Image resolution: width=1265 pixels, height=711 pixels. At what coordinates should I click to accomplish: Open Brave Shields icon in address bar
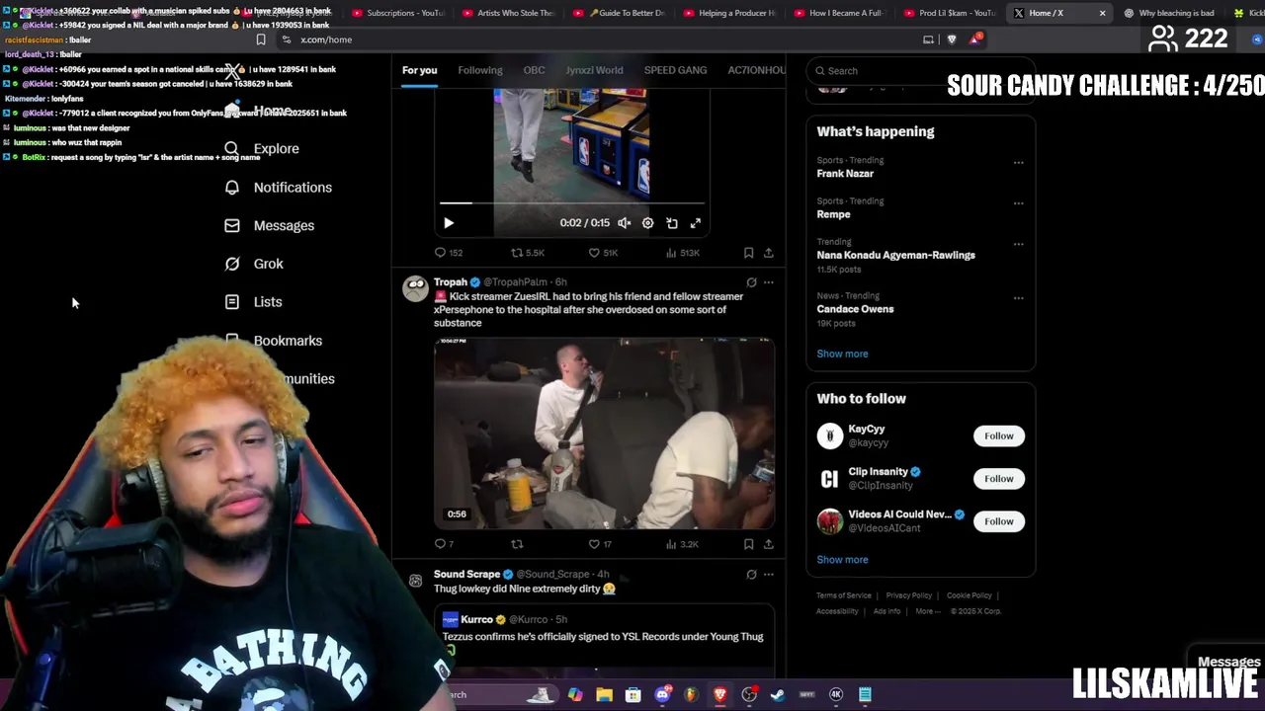tap(952, 39)
